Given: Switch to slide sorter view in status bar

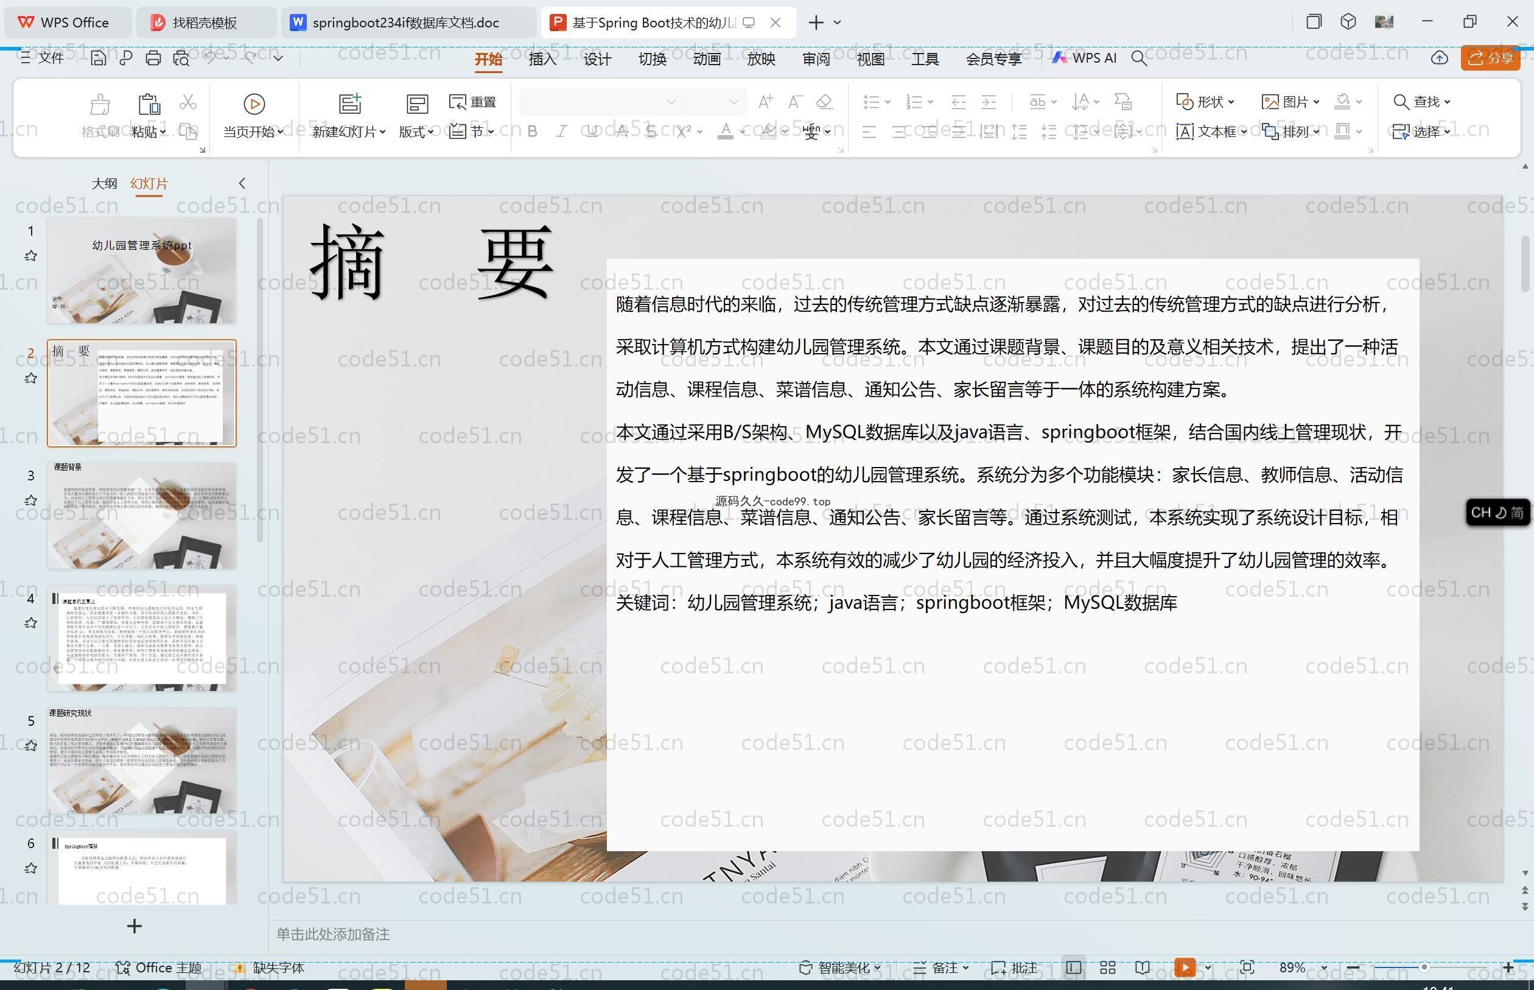Looking at the screenshot, I should click(1107, 967).
